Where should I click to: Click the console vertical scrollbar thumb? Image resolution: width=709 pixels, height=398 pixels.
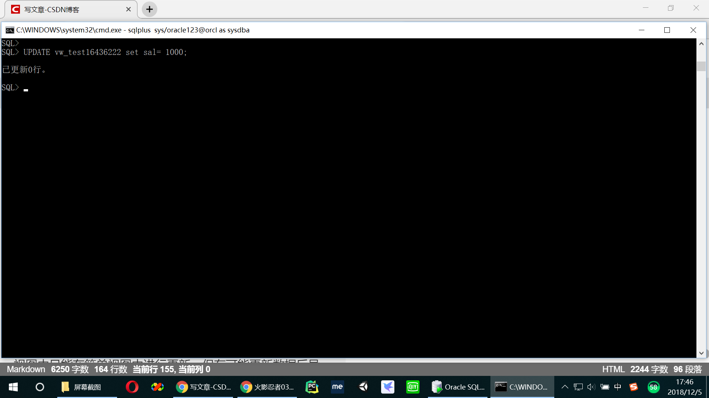pos(701,66)
